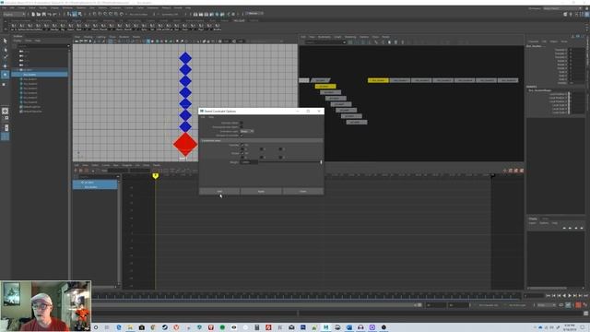Select the arrow Select tool in toolbox
The height and width of the screenshot is (332, 590).
coord(5,41)
